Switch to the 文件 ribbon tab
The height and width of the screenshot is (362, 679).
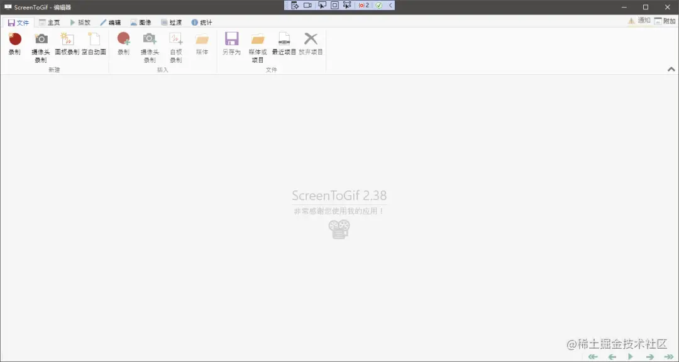click(18, 23)
